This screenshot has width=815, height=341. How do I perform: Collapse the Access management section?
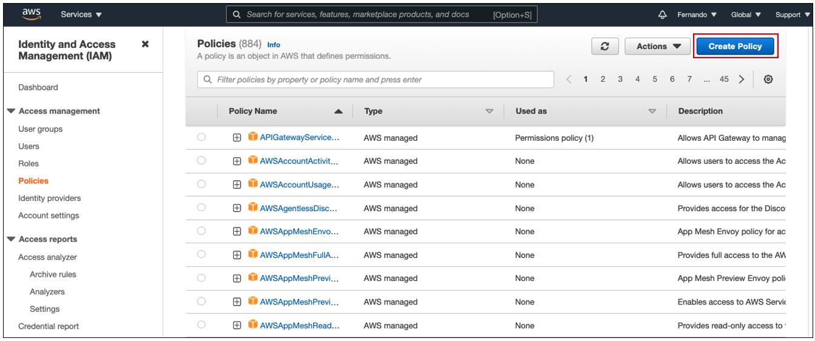coord(12,111)
